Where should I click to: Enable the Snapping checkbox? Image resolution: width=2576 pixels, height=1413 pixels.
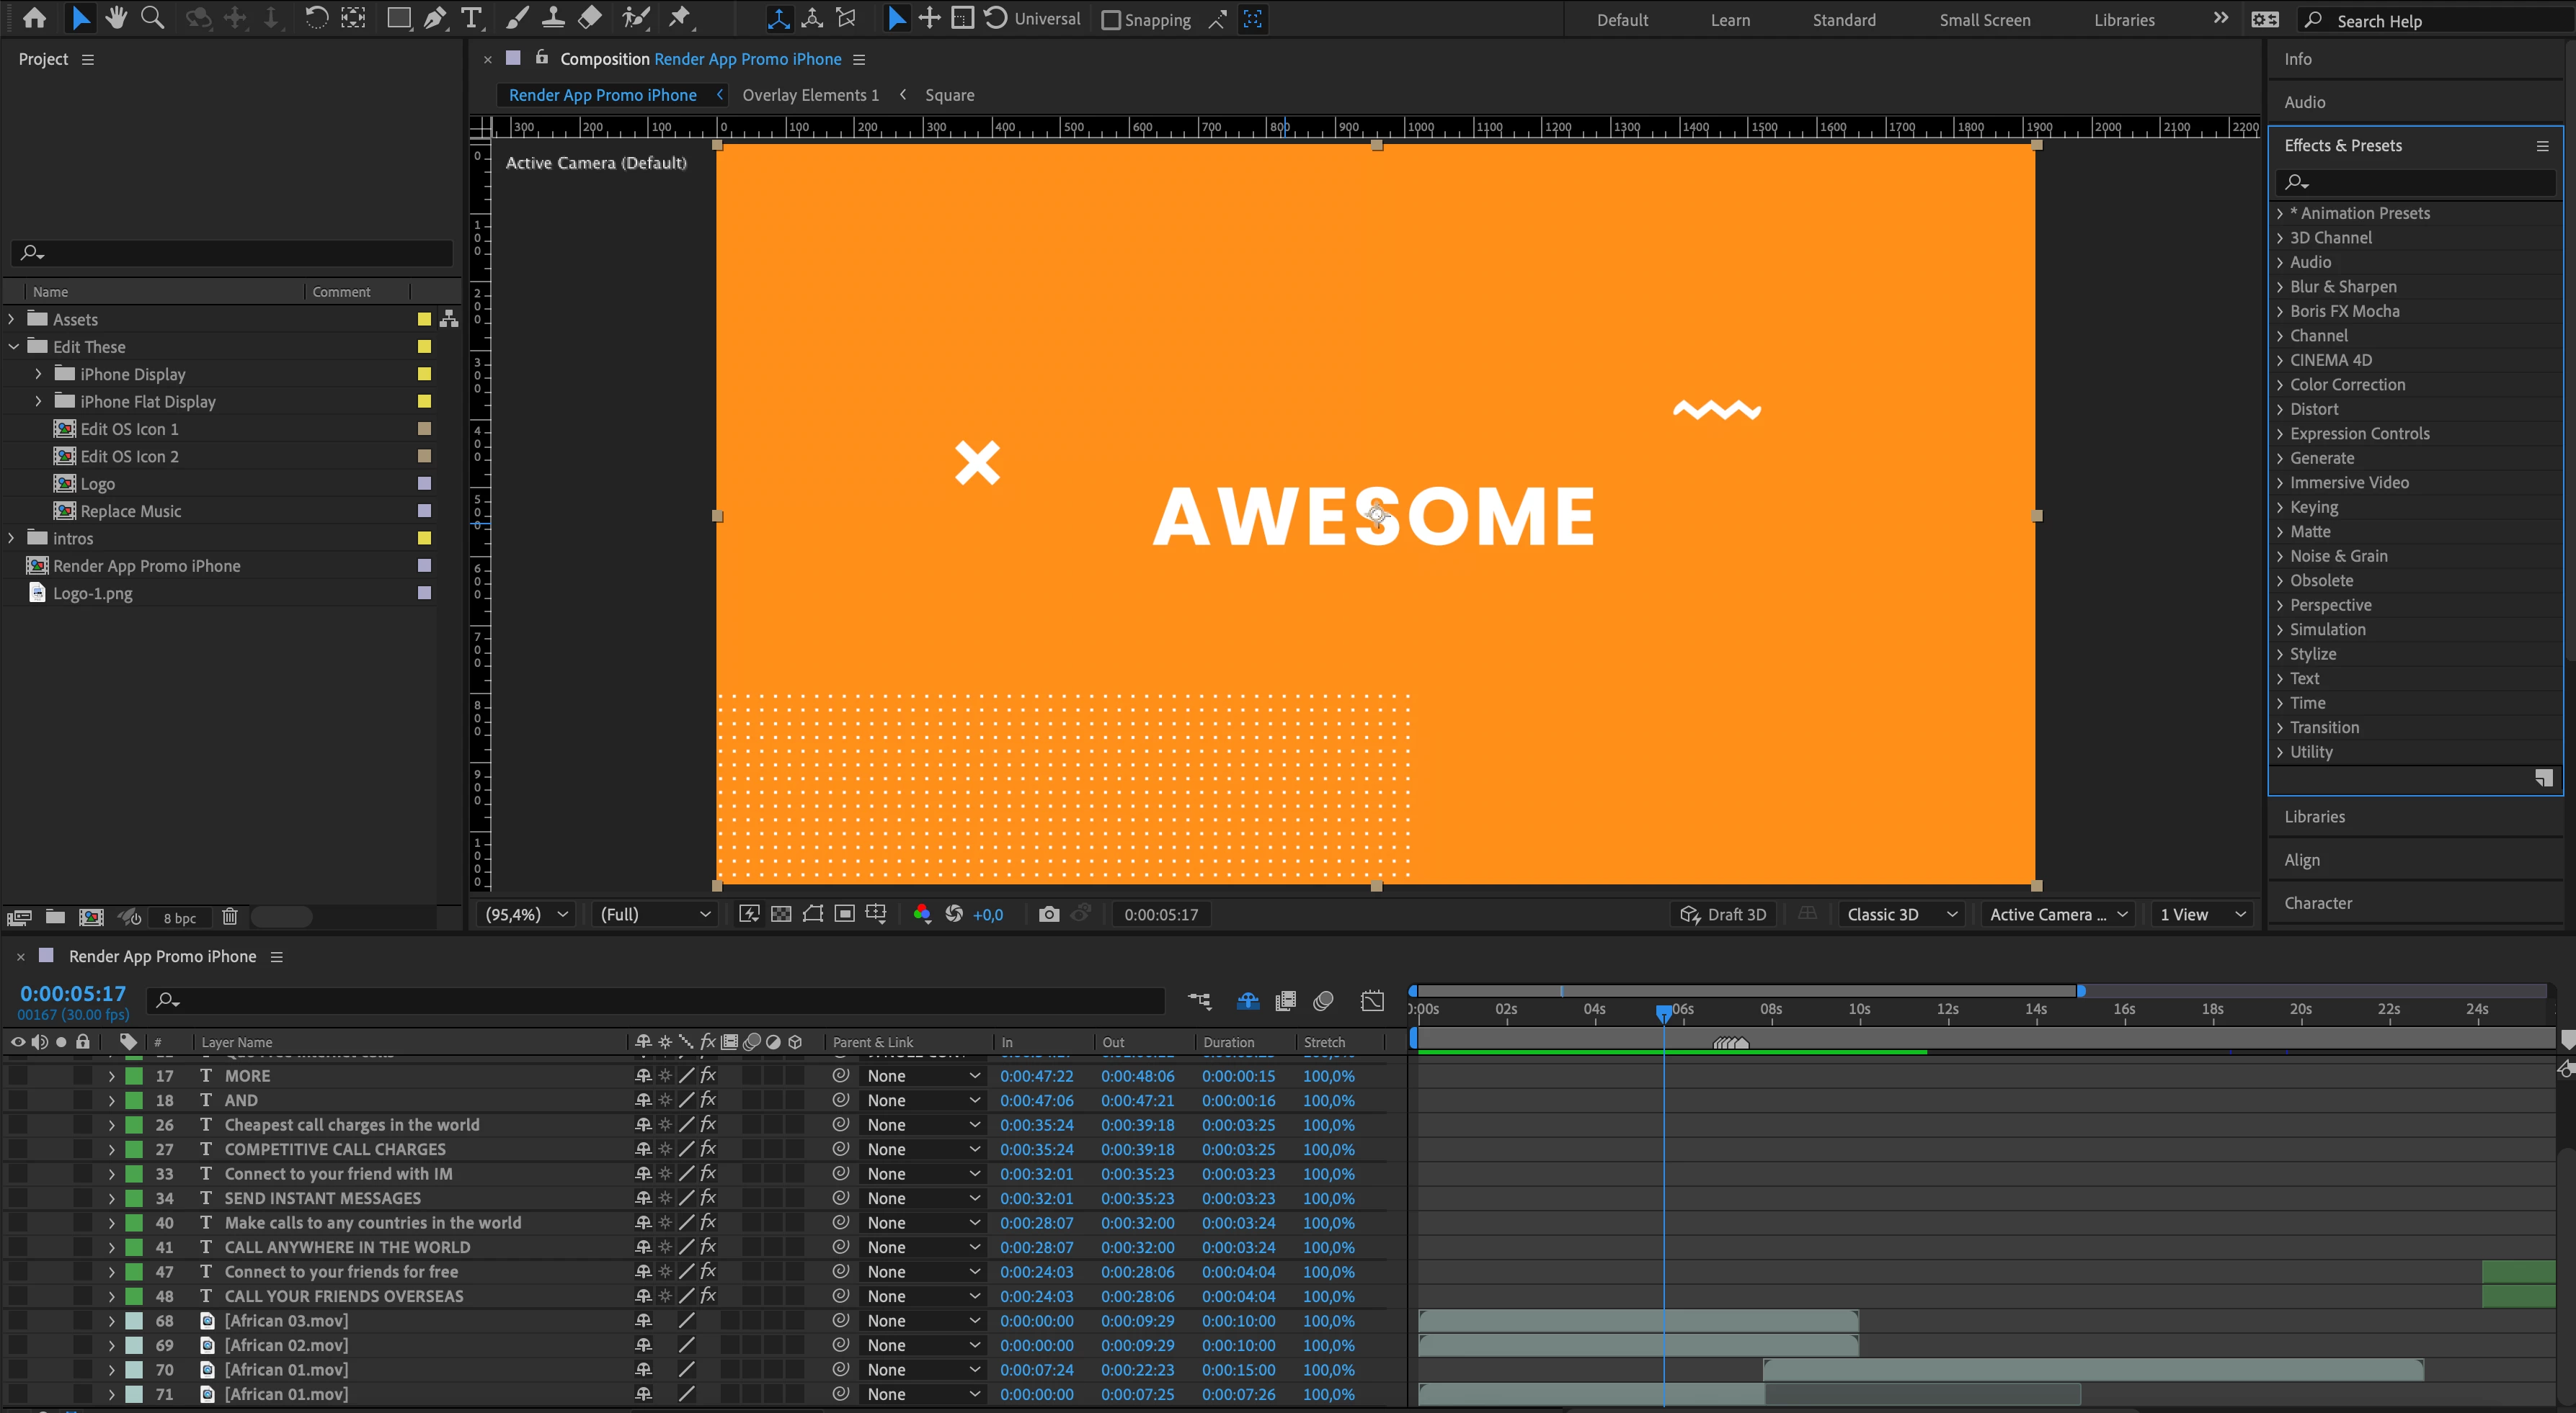click(1110, 20)
